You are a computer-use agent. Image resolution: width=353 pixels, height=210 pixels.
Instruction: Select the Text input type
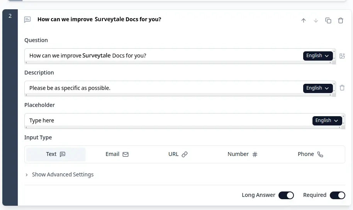[56, 154]
